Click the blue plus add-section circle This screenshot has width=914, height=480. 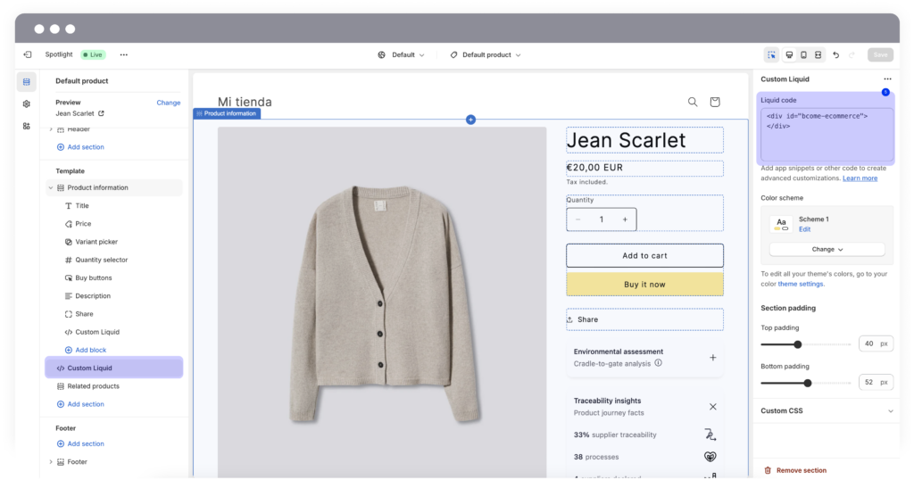coord(471,120)
